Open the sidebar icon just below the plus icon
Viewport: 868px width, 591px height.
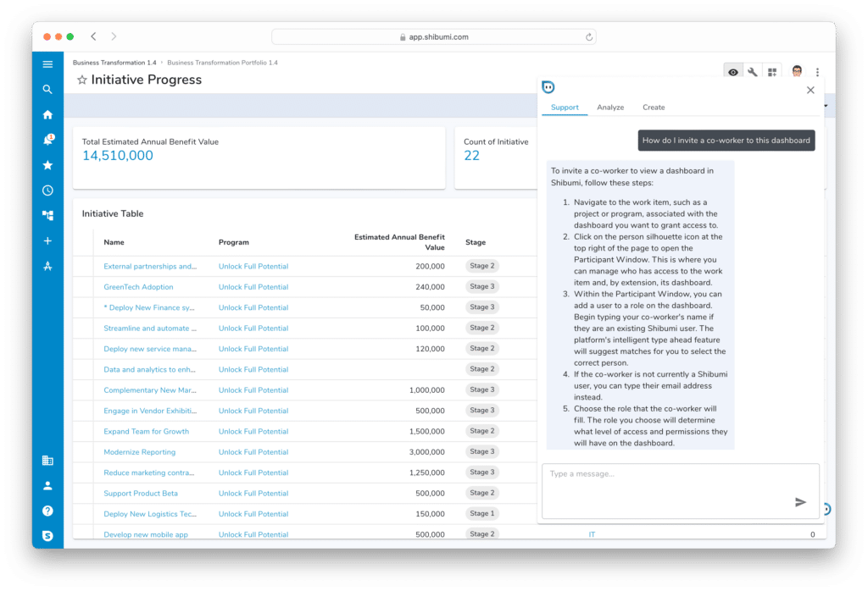coord(47,266)
